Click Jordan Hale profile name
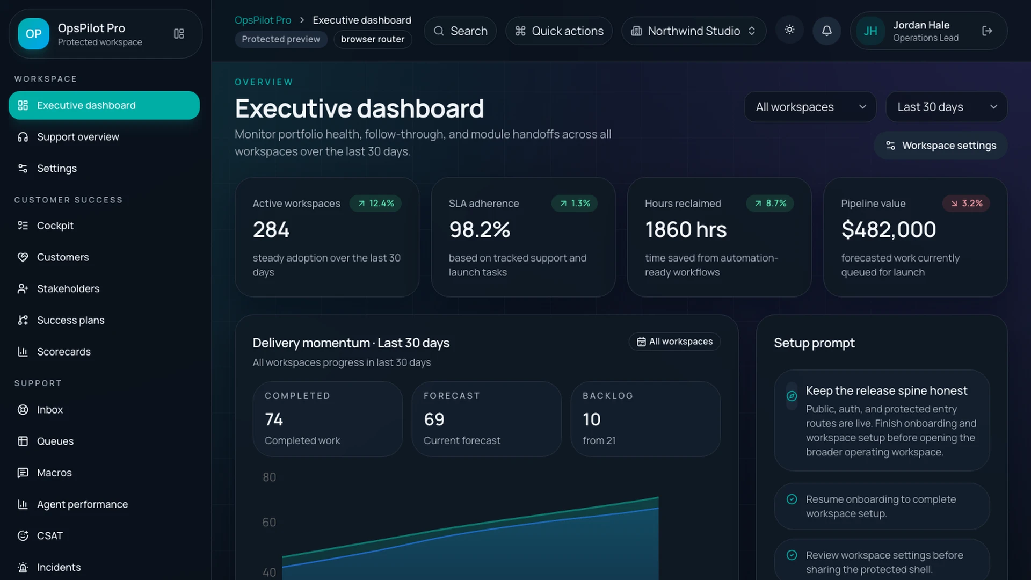Screen dimensions: 1031x580 921,25
